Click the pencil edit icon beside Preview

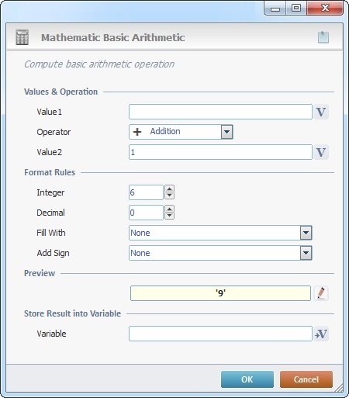coord(321,293)
